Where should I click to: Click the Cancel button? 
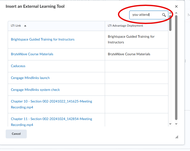[x=16, y=134]
